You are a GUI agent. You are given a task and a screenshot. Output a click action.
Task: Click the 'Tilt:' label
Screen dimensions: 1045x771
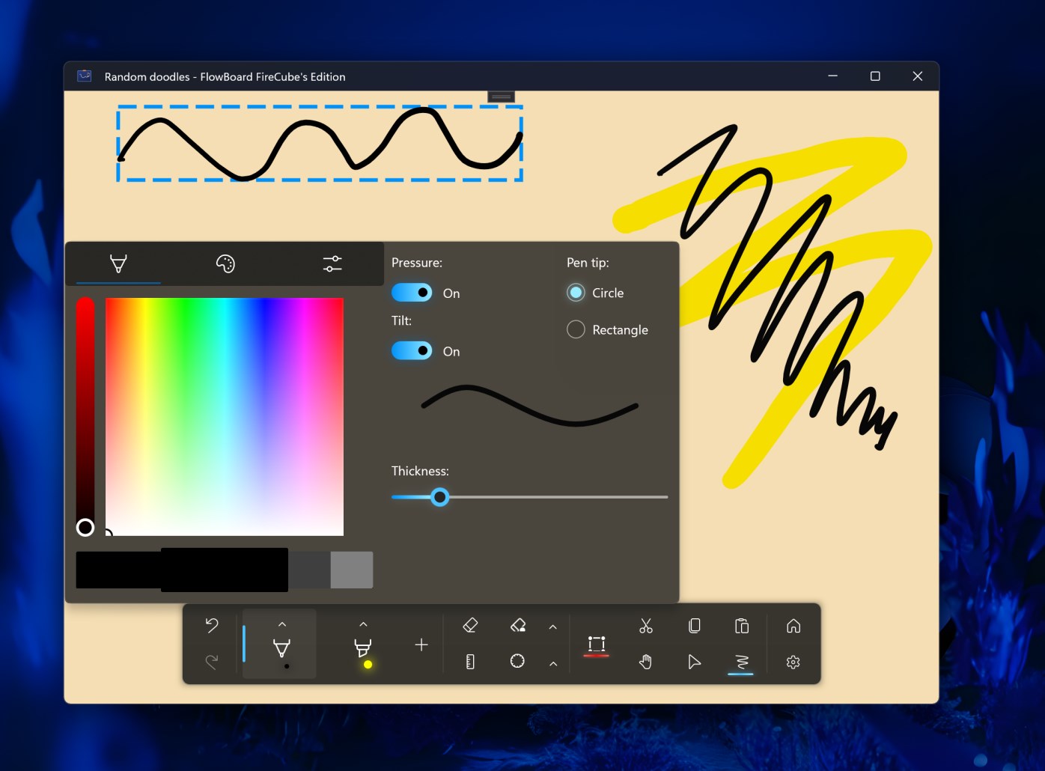coord(401,320)
